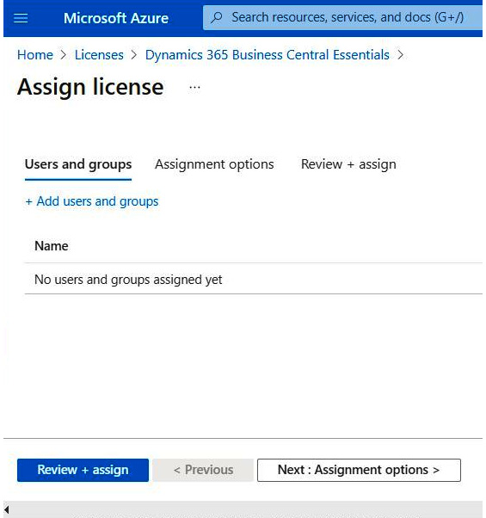Open the Licenses breadcrumb link

coord(99,55)
